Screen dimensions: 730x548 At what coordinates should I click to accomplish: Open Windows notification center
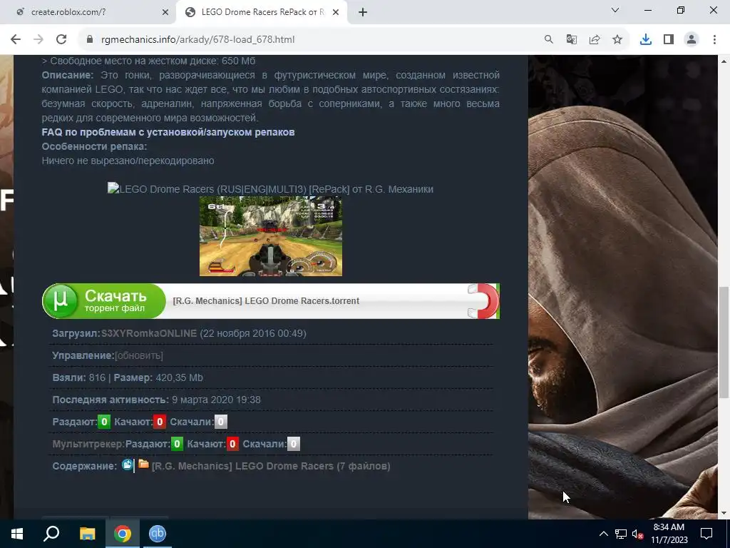(706, 534)
